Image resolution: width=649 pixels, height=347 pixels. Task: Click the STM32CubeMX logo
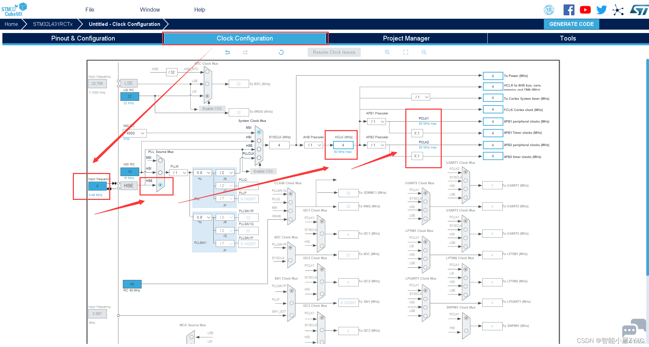point(14,10)
